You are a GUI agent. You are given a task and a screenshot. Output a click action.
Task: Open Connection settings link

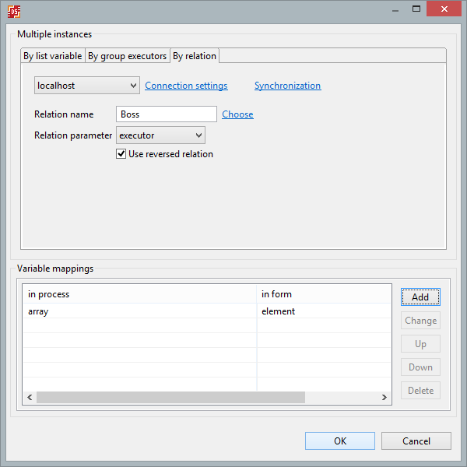pos(186,86)
